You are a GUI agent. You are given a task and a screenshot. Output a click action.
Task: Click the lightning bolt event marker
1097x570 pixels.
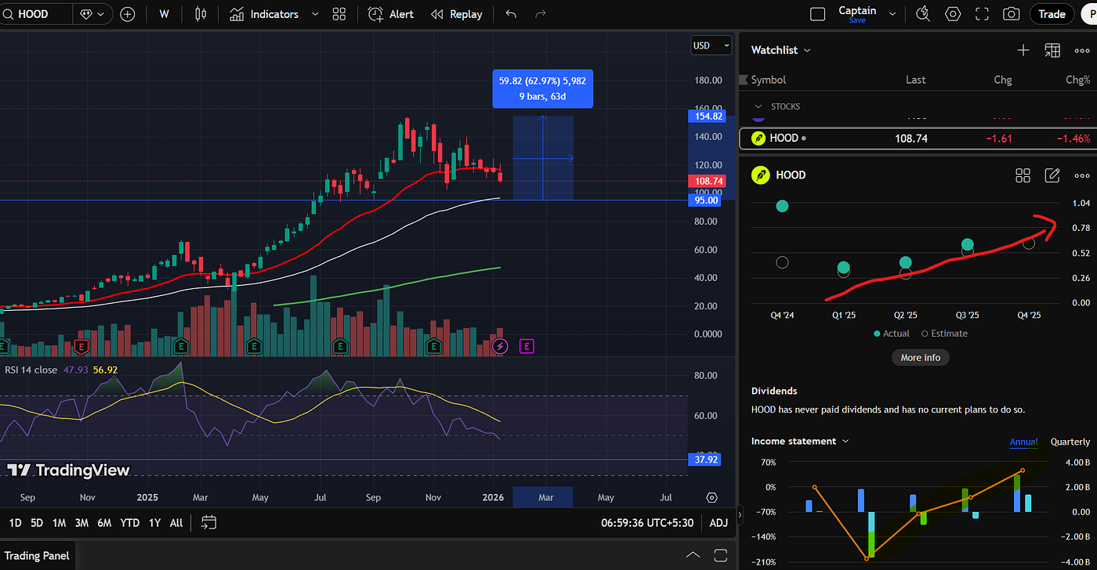pos(501,345)
